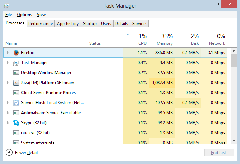Sort processes by Name column header
The height and width of the screenshot is (164, 240).
point(45,40)
